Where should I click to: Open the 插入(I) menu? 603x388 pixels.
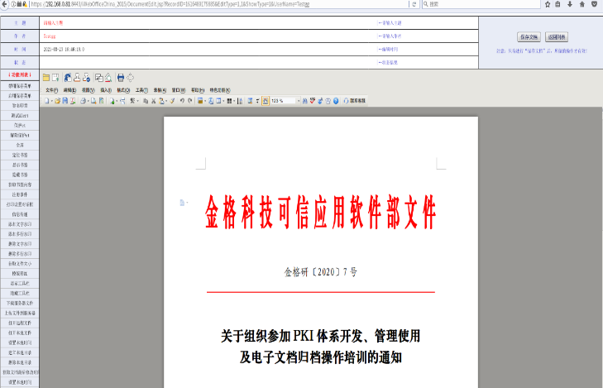[106, 90]
